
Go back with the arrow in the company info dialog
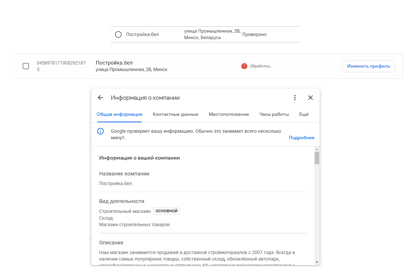pos(100,98)
